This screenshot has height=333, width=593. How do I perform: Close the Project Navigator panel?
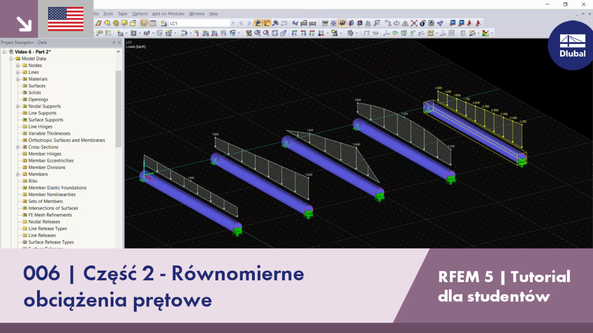click(119, 43)
